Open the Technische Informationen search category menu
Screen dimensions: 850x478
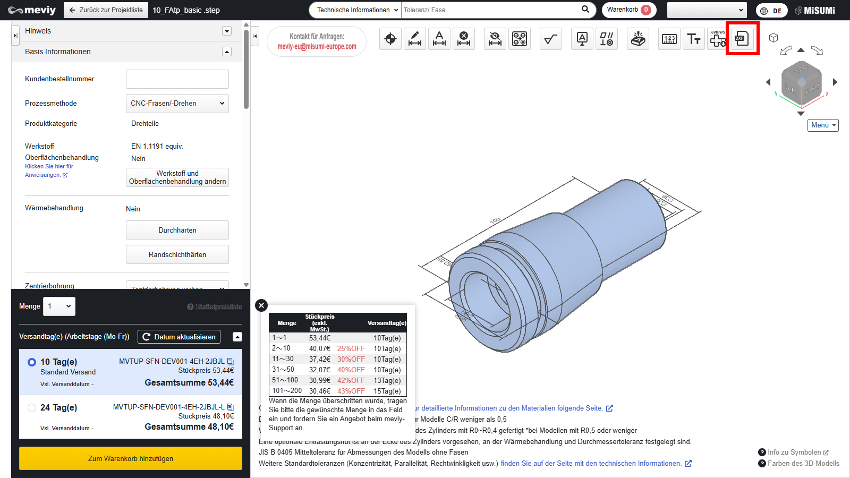(355, 10)
